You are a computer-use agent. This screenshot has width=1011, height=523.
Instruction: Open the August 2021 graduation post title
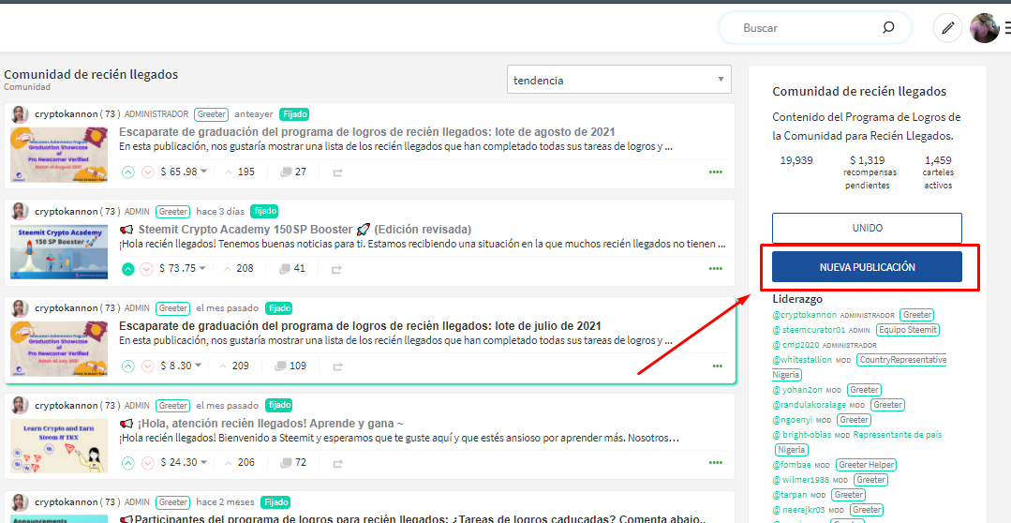point(367,132)
